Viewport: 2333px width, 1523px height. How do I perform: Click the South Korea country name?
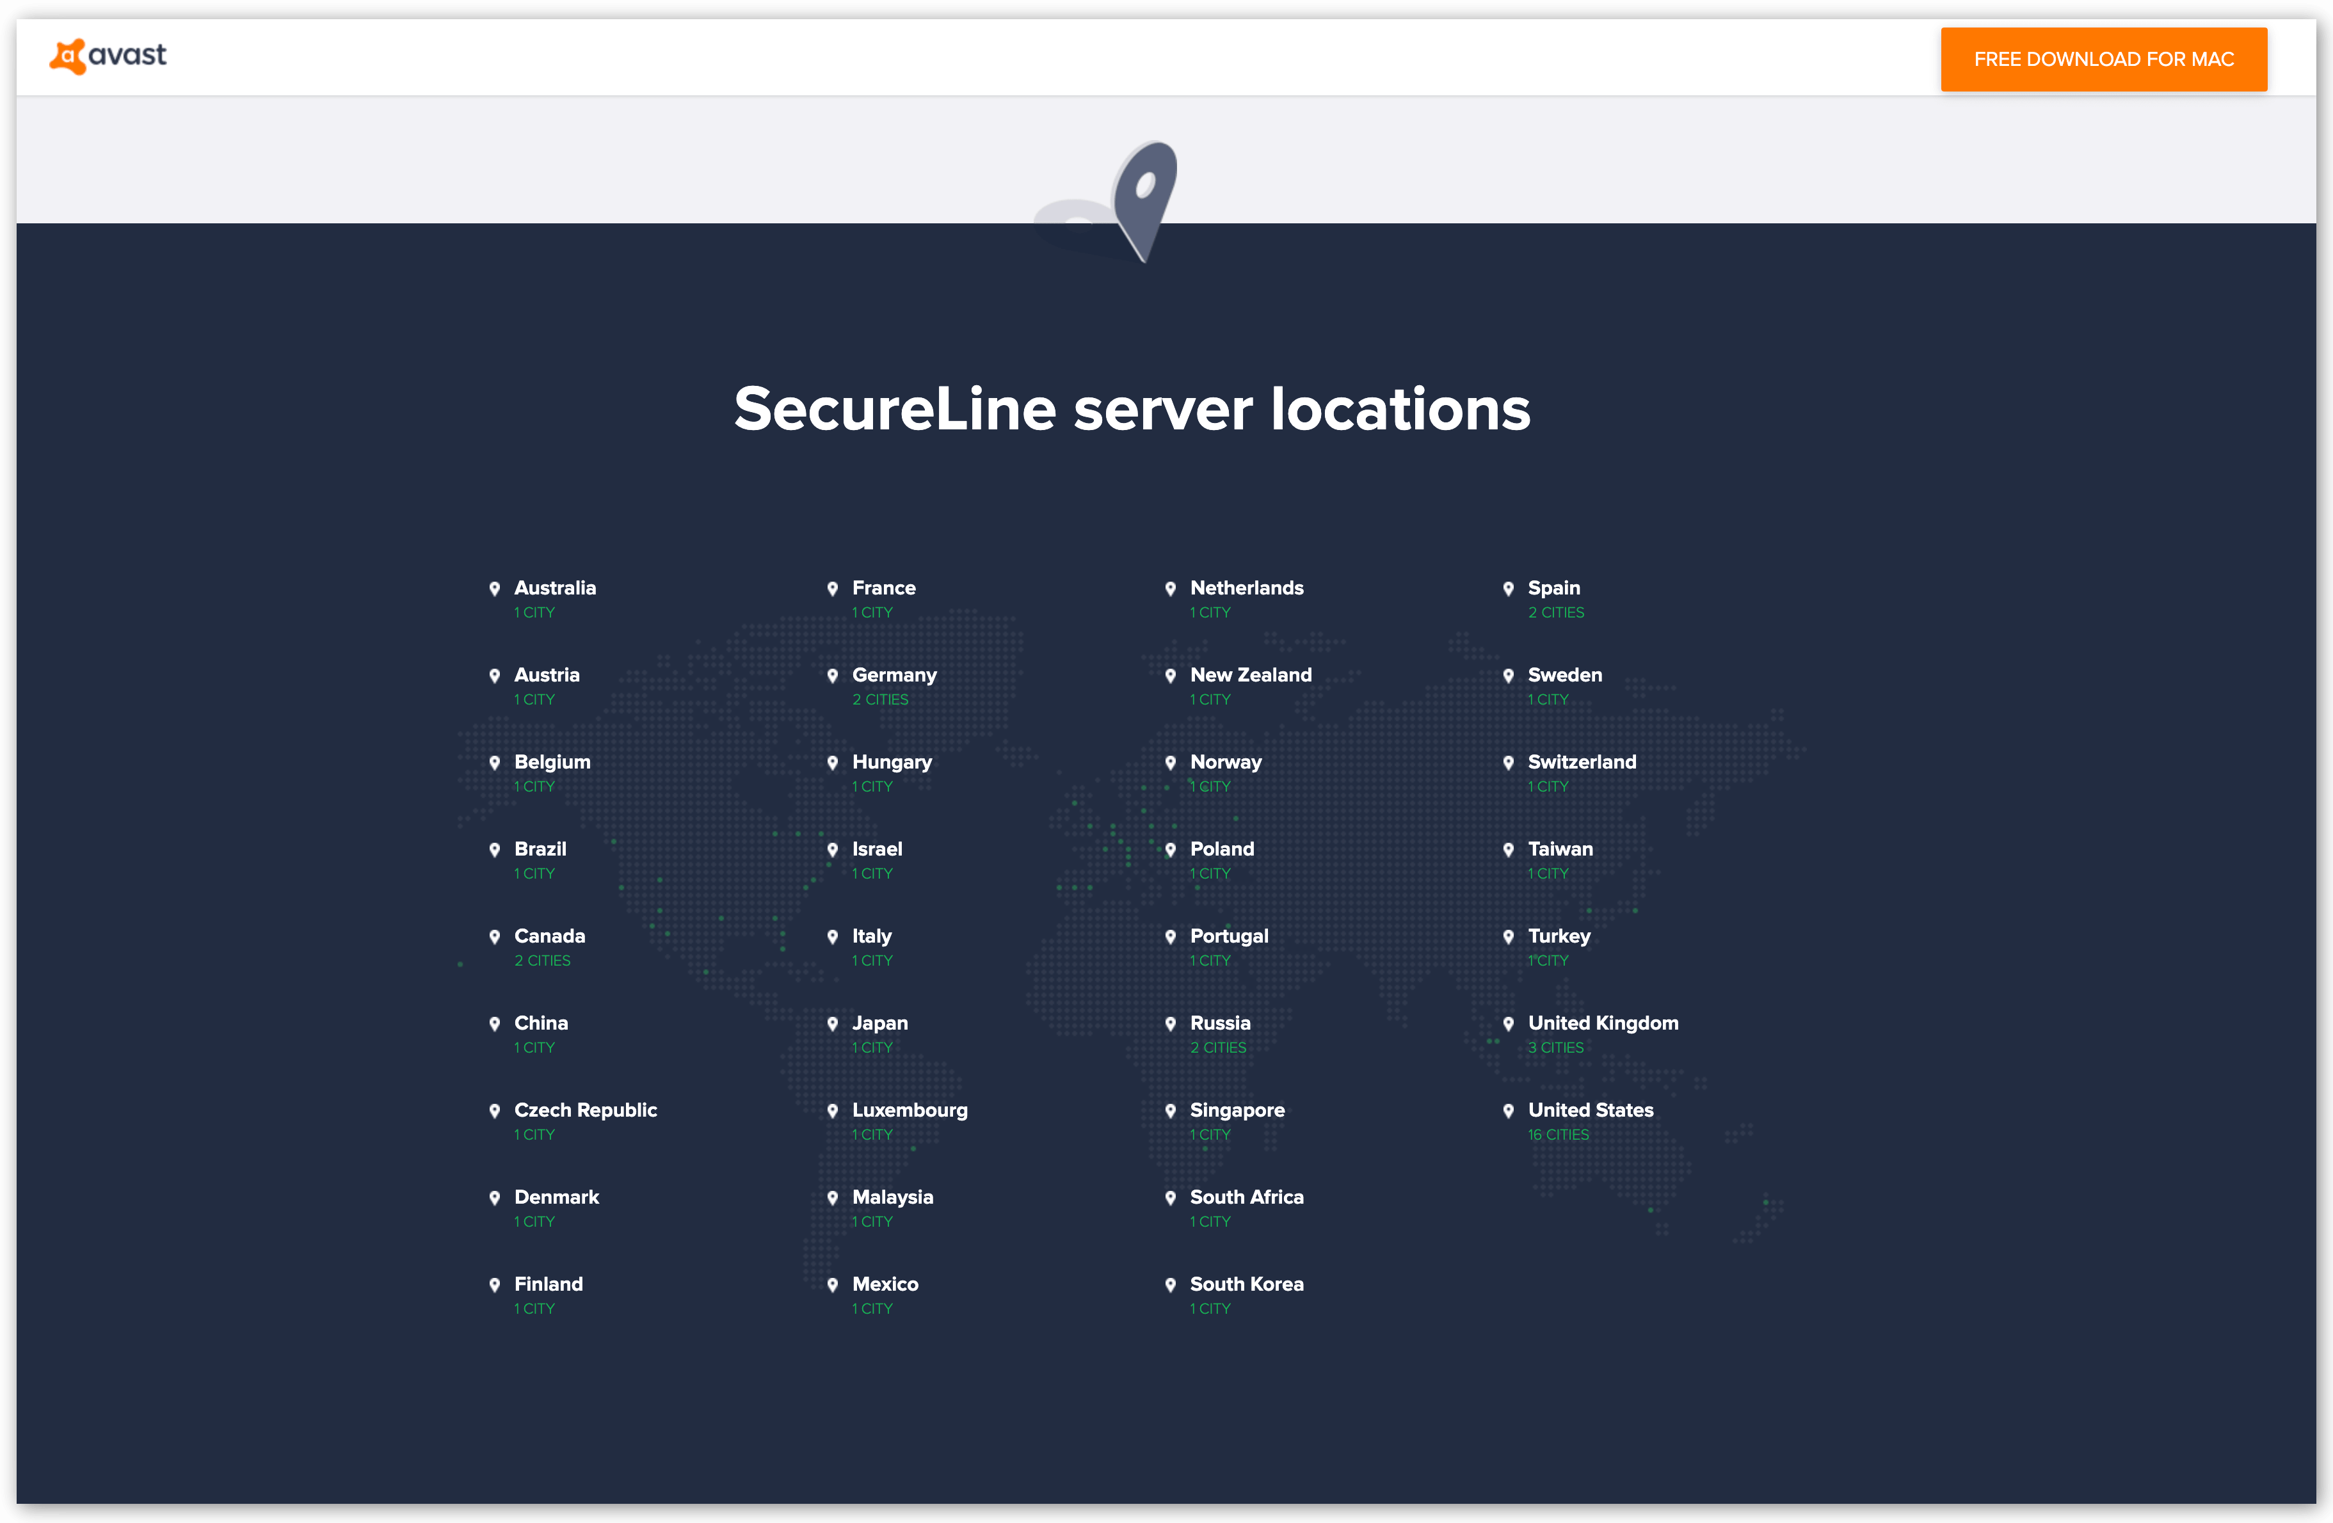click(x=1246, y=1284)
